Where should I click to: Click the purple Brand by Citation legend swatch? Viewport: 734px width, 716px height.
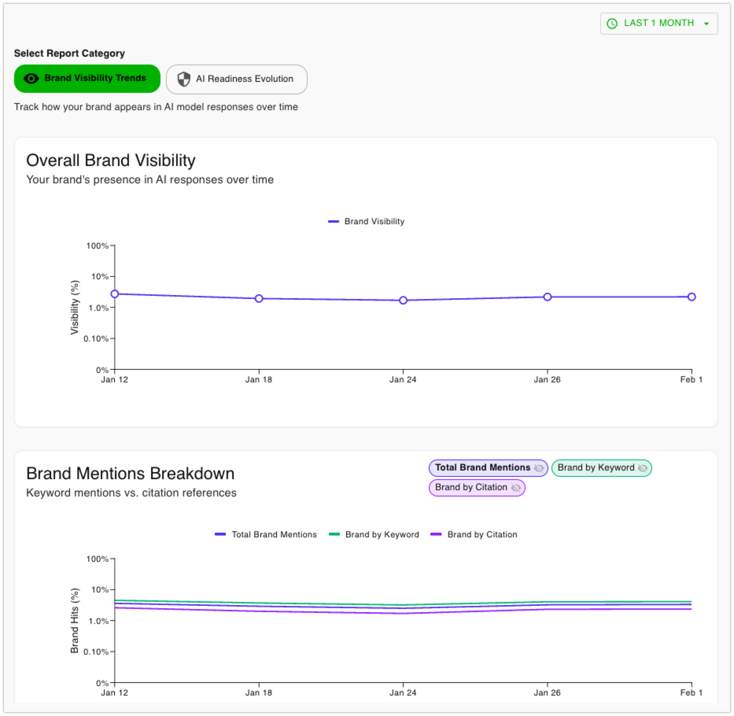point(436,534)
